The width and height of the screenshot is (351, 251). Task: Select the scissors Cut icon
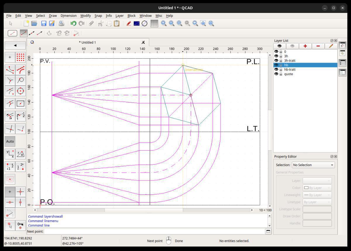pyautogui.click(x=100, y=23)
